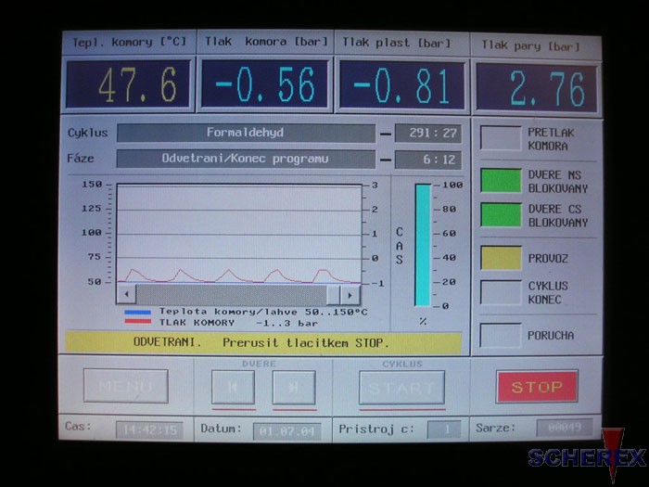Image resolution: width=649 pixels, height=487 pixels.
Task: Click the yellow PROVOZ indicator
Action: click(x=501, y=258)
